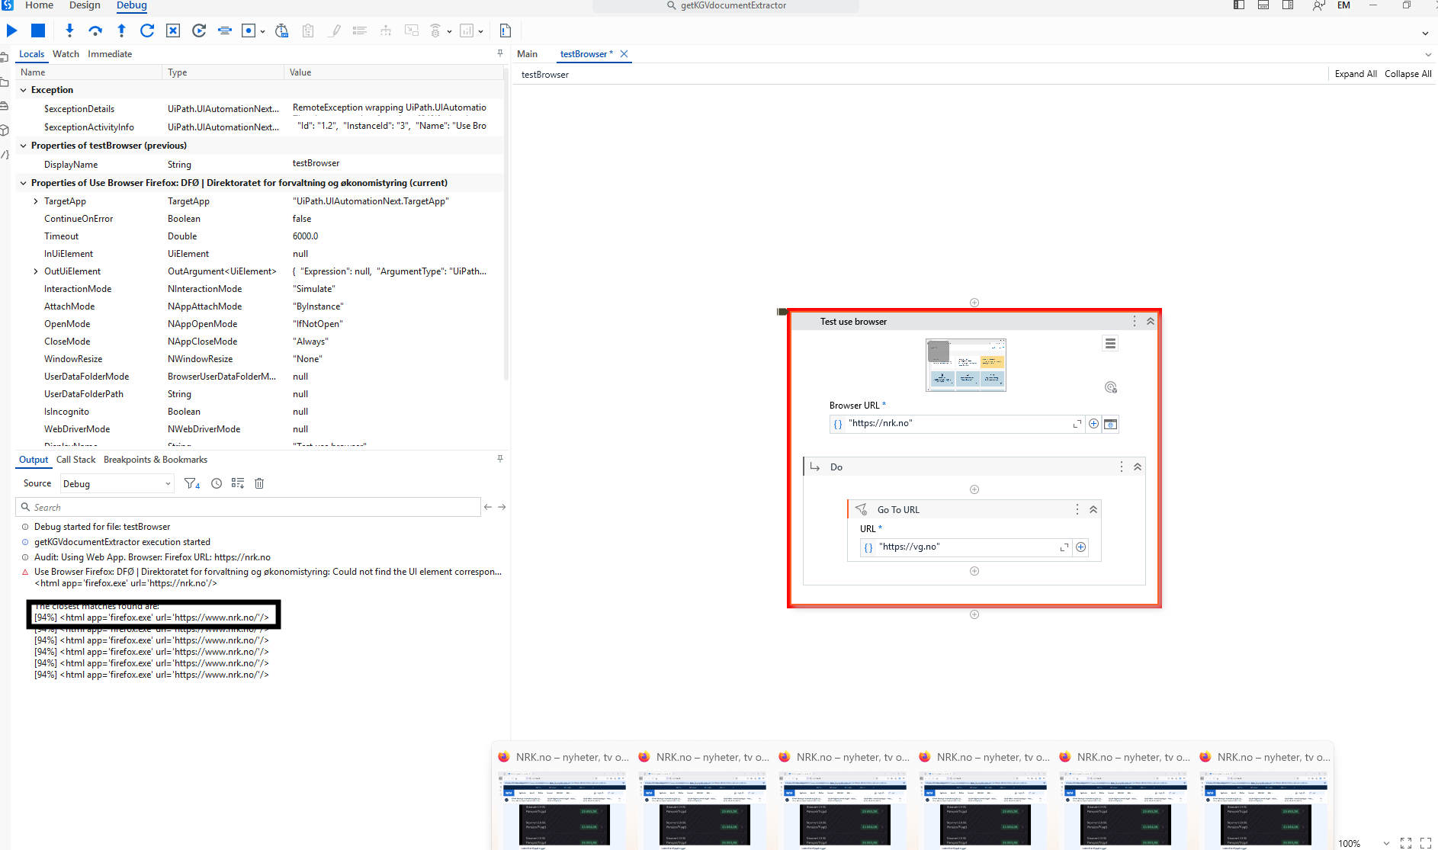Add activity below Go To URL
1438x850 pixels.
click(x=974, y=571)
